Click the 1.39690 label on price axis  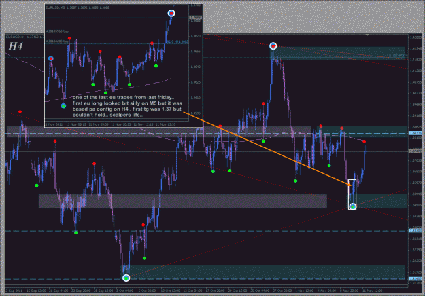(x=415, y=105)
